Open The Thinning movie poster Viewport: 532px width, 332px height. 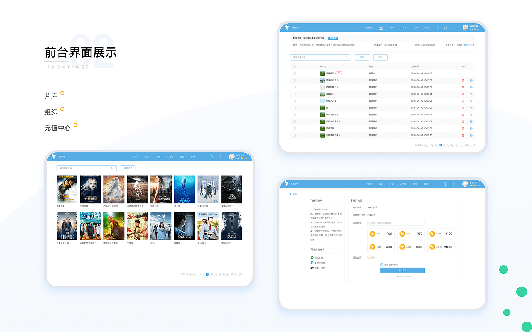click(67, 226)
